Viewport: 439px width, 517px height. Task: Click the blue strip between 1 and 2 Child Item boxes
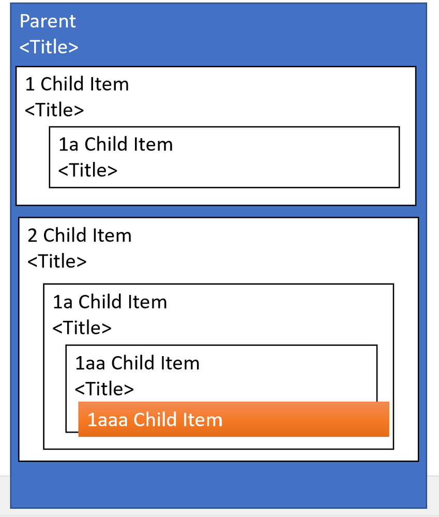pos(217,211)
